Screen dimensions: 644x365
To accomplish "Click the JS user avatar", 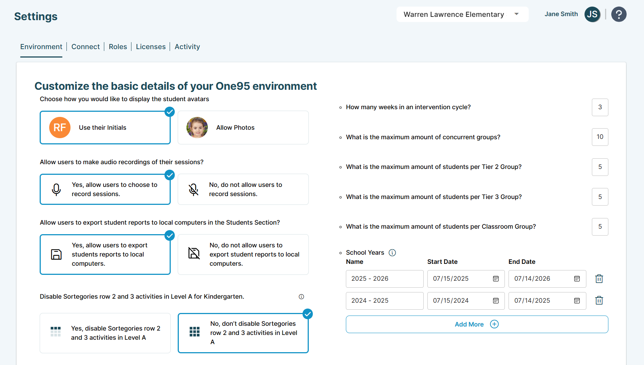I will (x=592, y=14).
